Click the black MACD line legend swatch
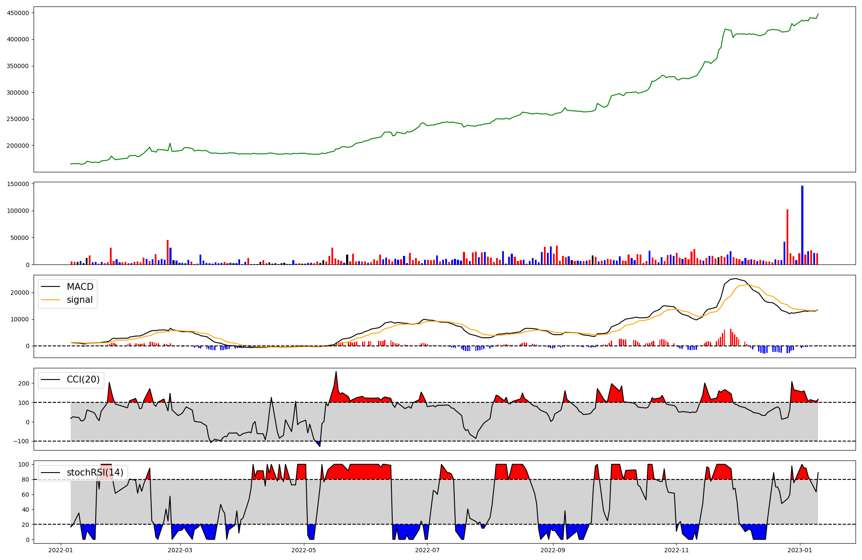Screen dimensions: 862x560 [50, 287]
